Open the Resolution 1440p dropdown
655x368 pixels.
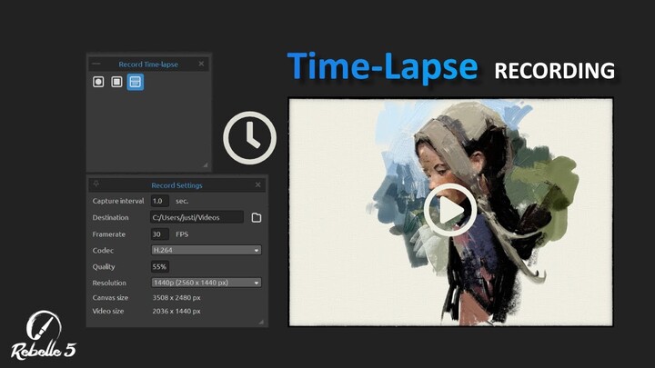(x=206, y=283)
